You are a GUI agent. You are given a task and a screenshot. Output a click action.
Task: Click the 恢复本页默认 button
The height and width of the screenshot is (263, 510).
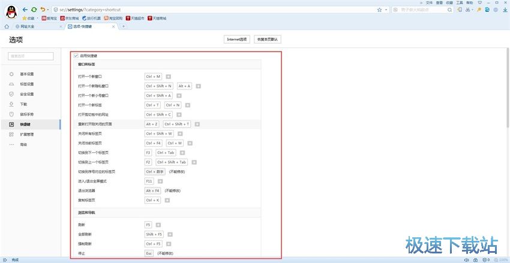(268, 40)
